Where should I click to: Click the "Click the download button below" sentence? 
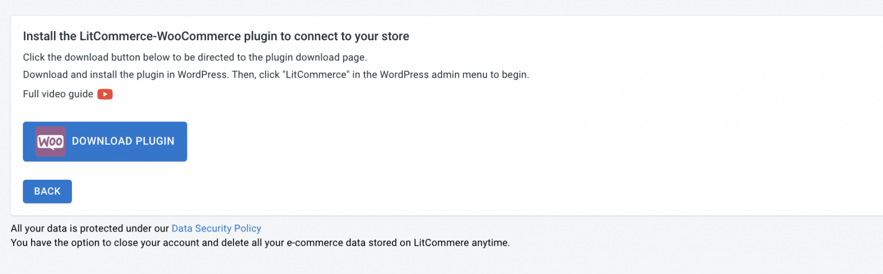click(194, 57)
